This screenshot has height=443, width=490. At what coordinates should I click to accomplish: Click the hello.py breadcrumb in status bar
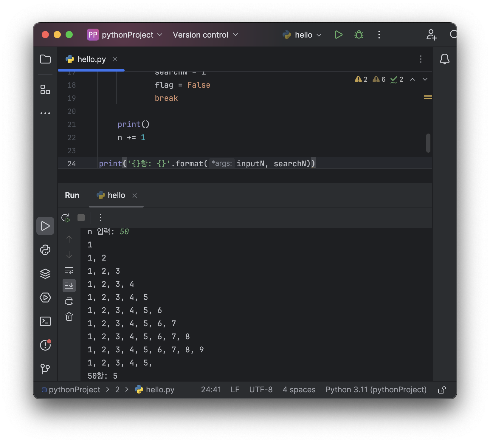(x=155, y=390)
